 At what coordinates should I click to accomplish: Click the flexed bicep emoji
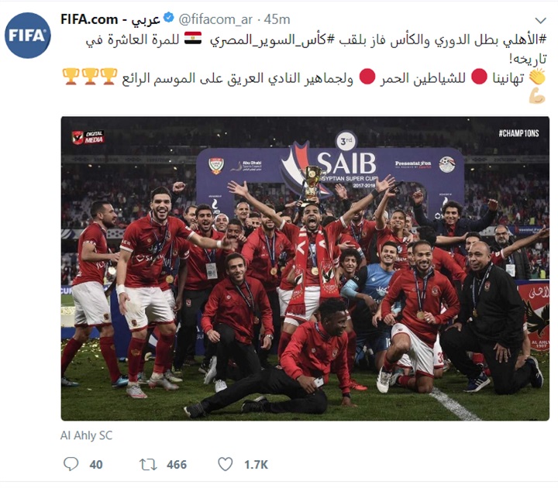pos(537,96)
